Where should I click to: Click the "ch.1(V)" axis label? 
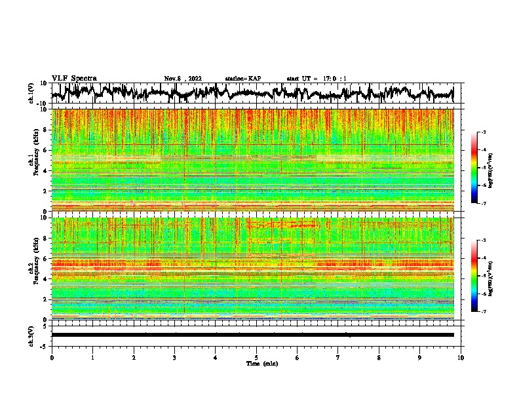31,93
